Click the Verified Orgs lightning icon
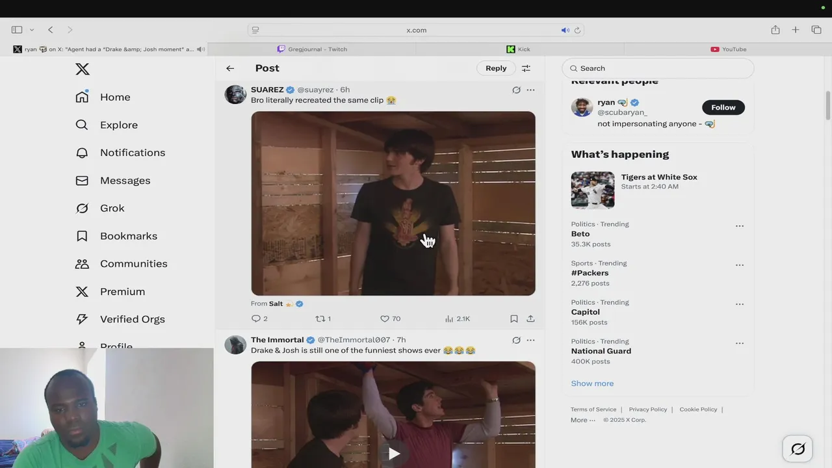This screenshot has height=468, width=832. pos(82,319)
